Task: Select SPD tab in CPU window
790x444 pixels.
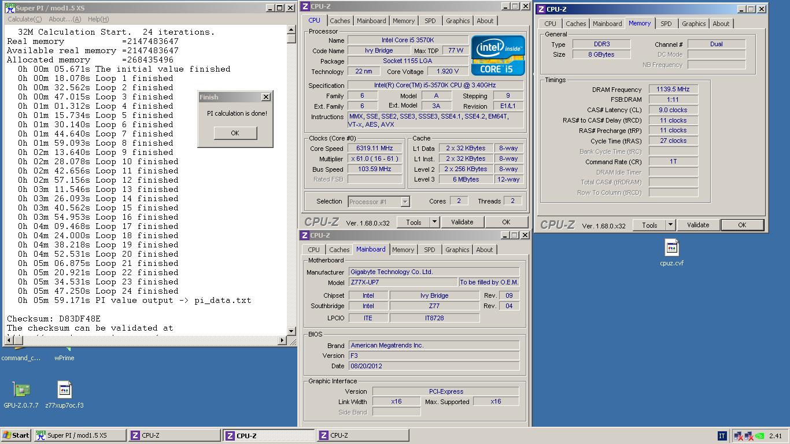Action: click(x=430, y=21)
